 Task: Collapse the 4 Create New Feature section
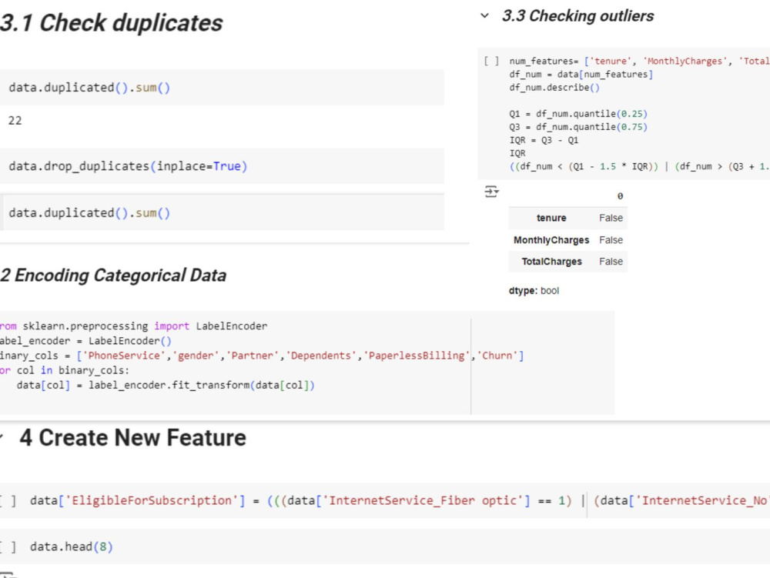tap(2, 438)
